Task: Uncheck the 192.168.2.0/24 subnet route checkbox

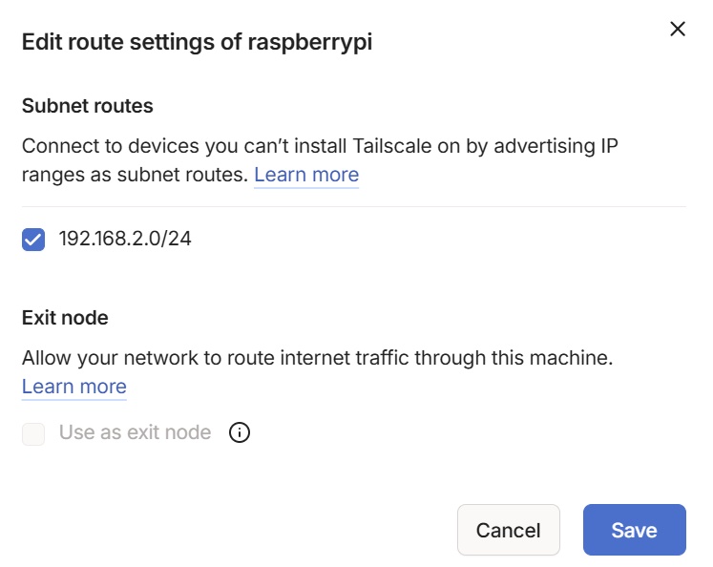Action: point(33,240)
